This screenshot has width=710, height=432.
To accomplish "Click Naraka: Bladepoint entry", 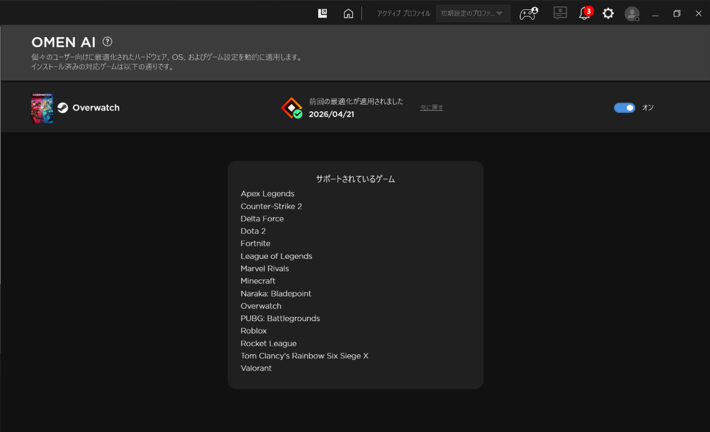I will (276, 294).
